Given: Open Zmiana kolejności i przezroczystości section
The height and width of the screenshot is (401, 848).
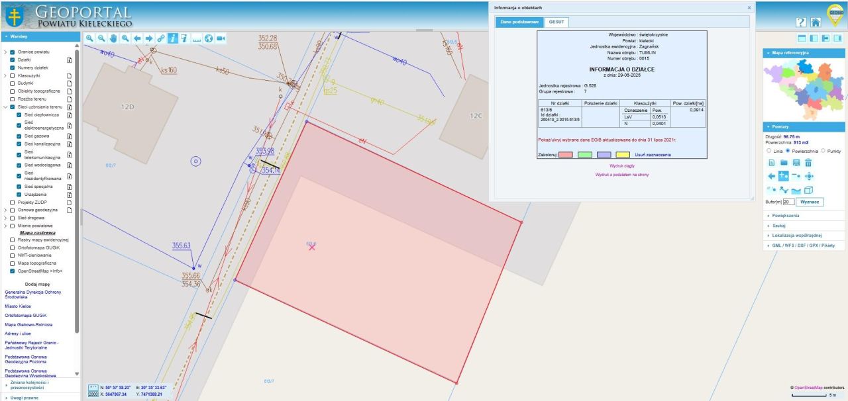Looking at the screenshot, I should coord(40,385).
